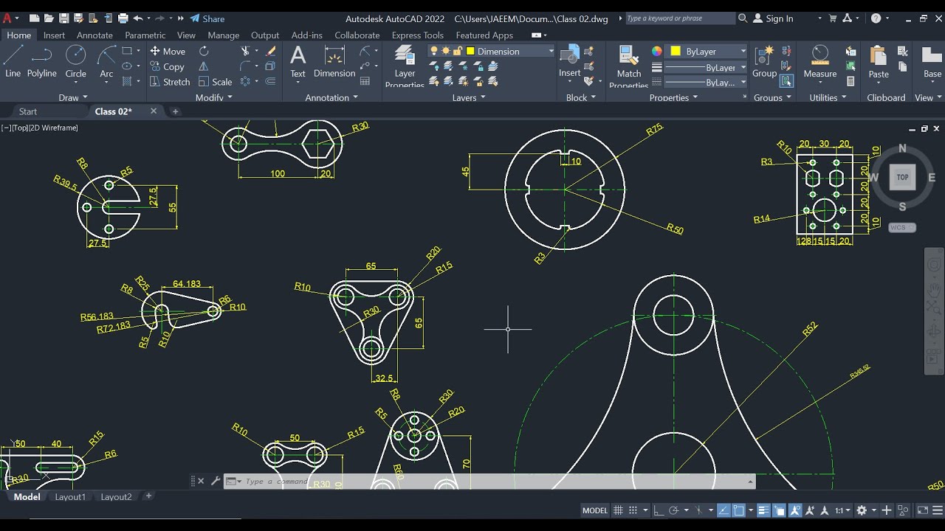Expand the Utilities panel
Screen dimensions: 945x531
pyautogui.click(x=828, y=97)
